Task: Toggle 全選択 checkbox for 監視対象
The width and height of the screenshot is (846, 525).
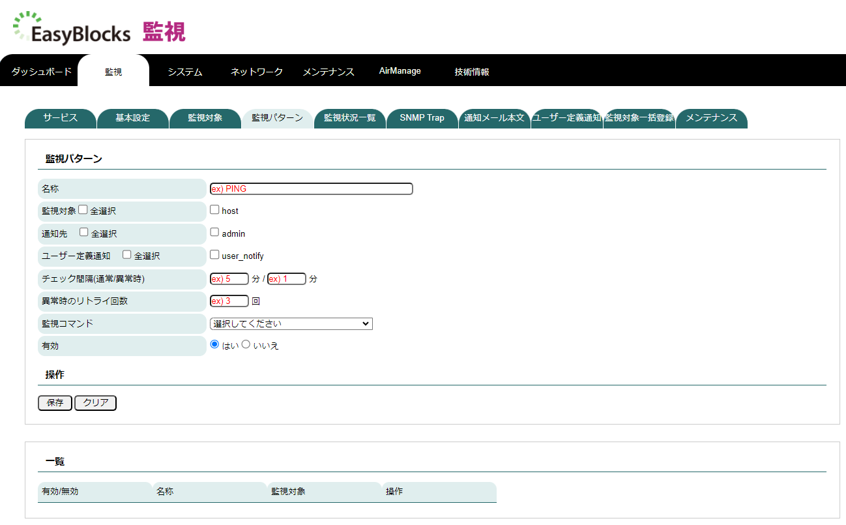Action: click(83, 210)
